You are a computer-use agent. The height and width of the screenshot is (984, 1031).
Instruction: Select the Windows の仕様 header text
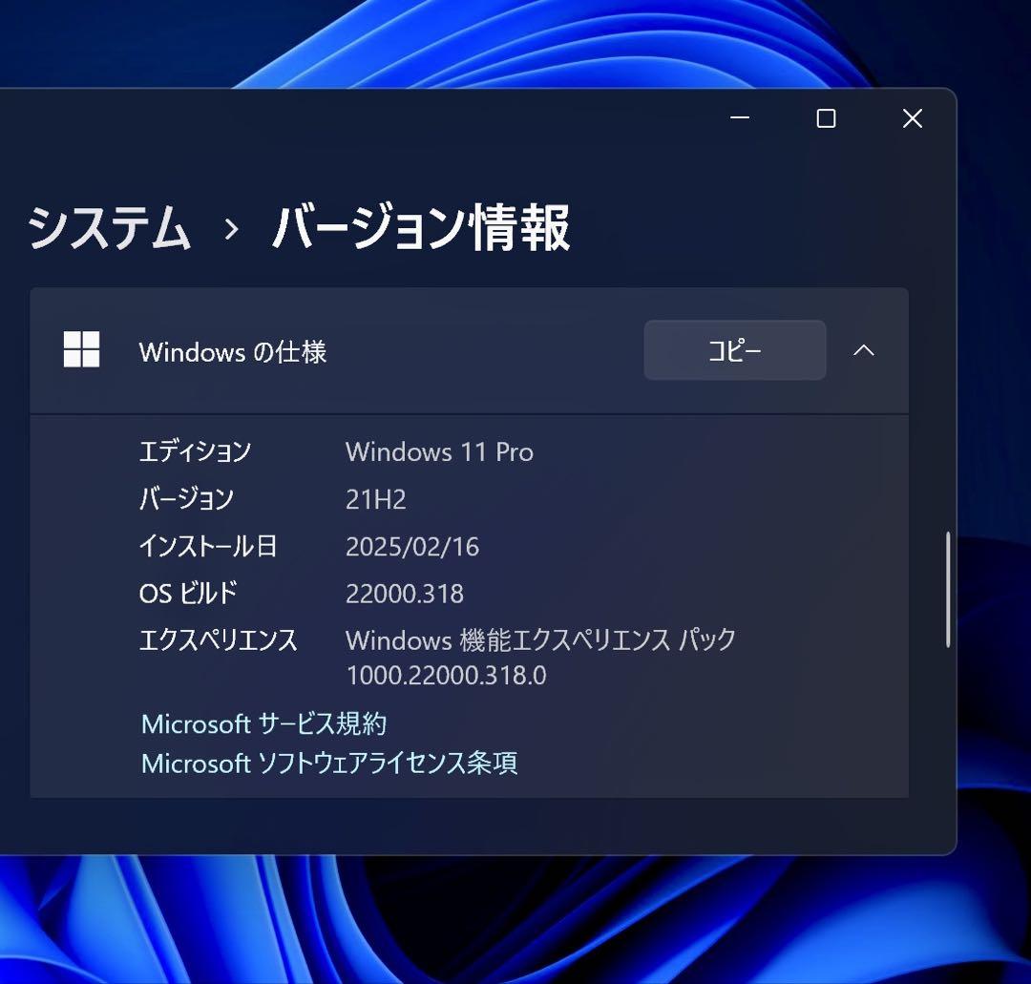point(233,351)
